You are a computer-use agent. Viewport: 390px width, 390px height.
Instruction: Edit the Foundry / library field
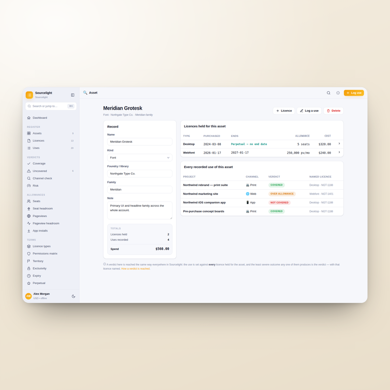point(139,174)
